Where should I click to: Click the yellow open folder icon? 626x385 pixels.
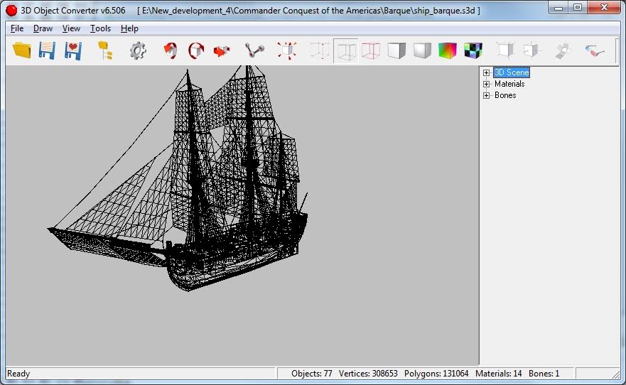coord(22,50)
